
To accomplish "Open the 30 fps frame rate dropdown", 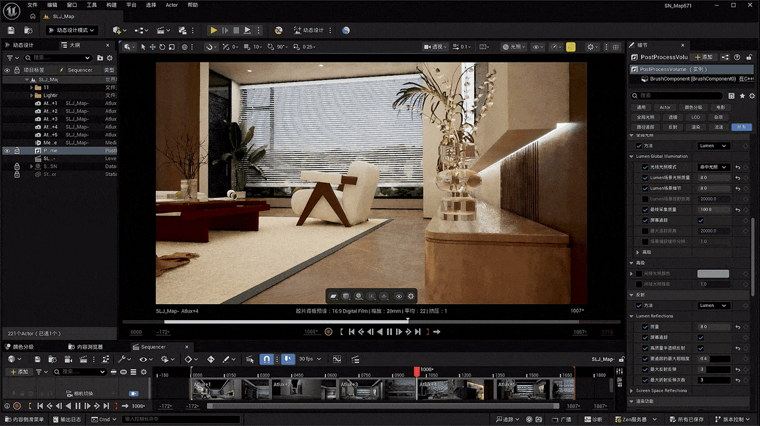I will (310, 359).
